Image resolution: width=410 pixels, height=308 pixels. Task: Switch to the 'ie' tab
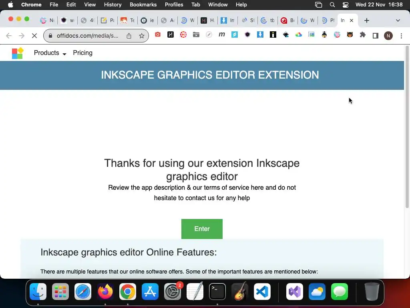tap(147, 20)
